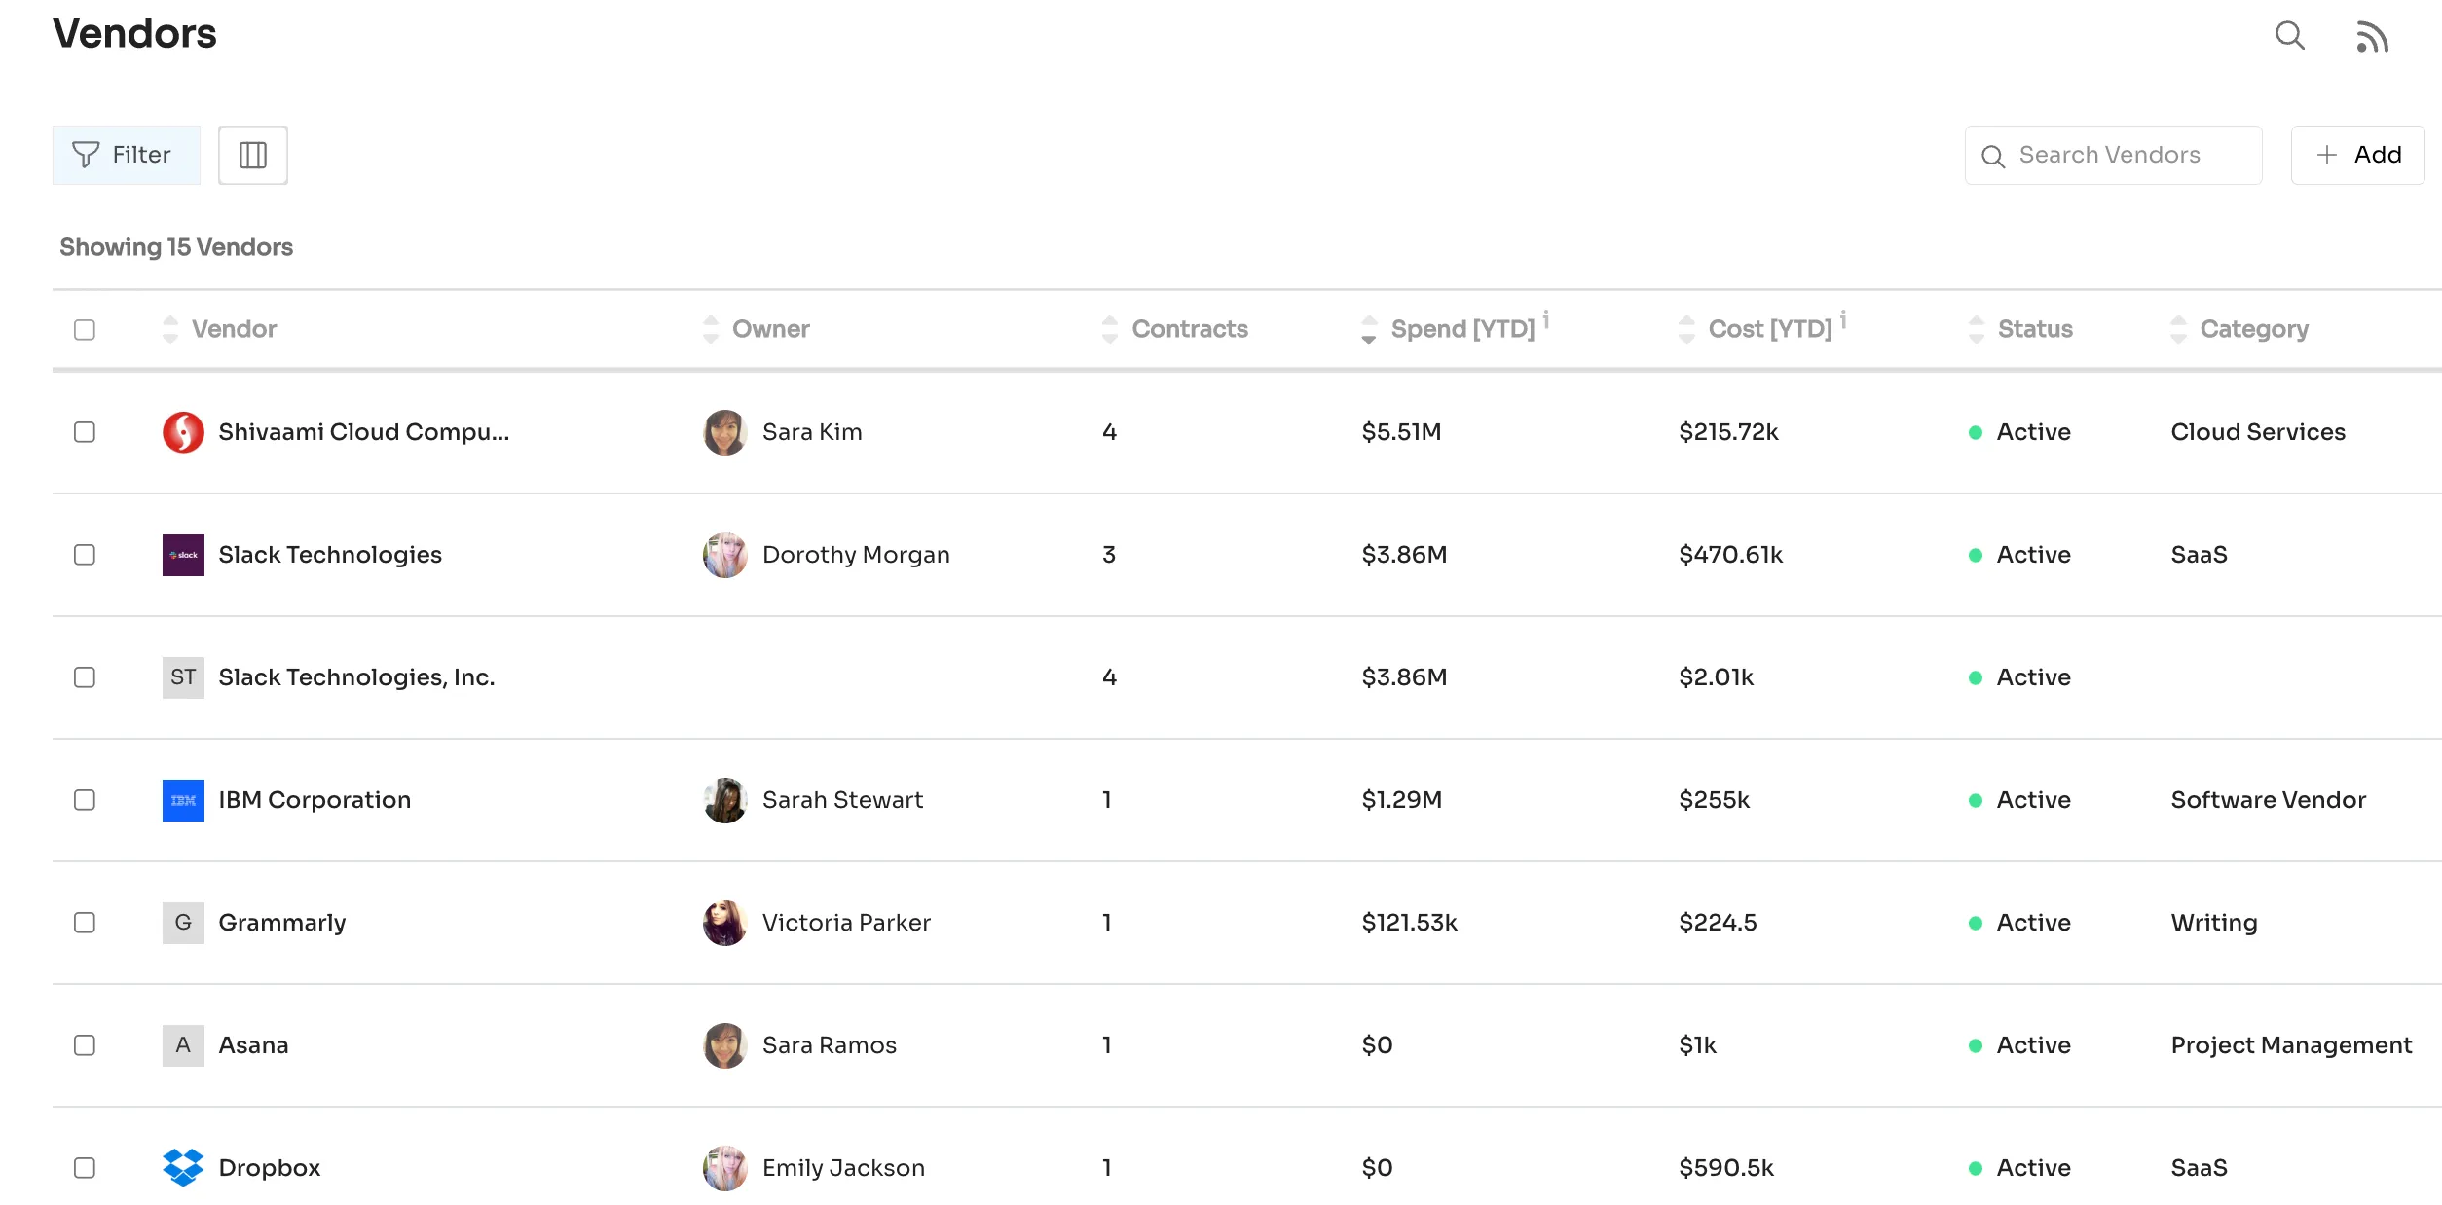Click the Spend [YTD] info icon

click(x=1546, y=319)
